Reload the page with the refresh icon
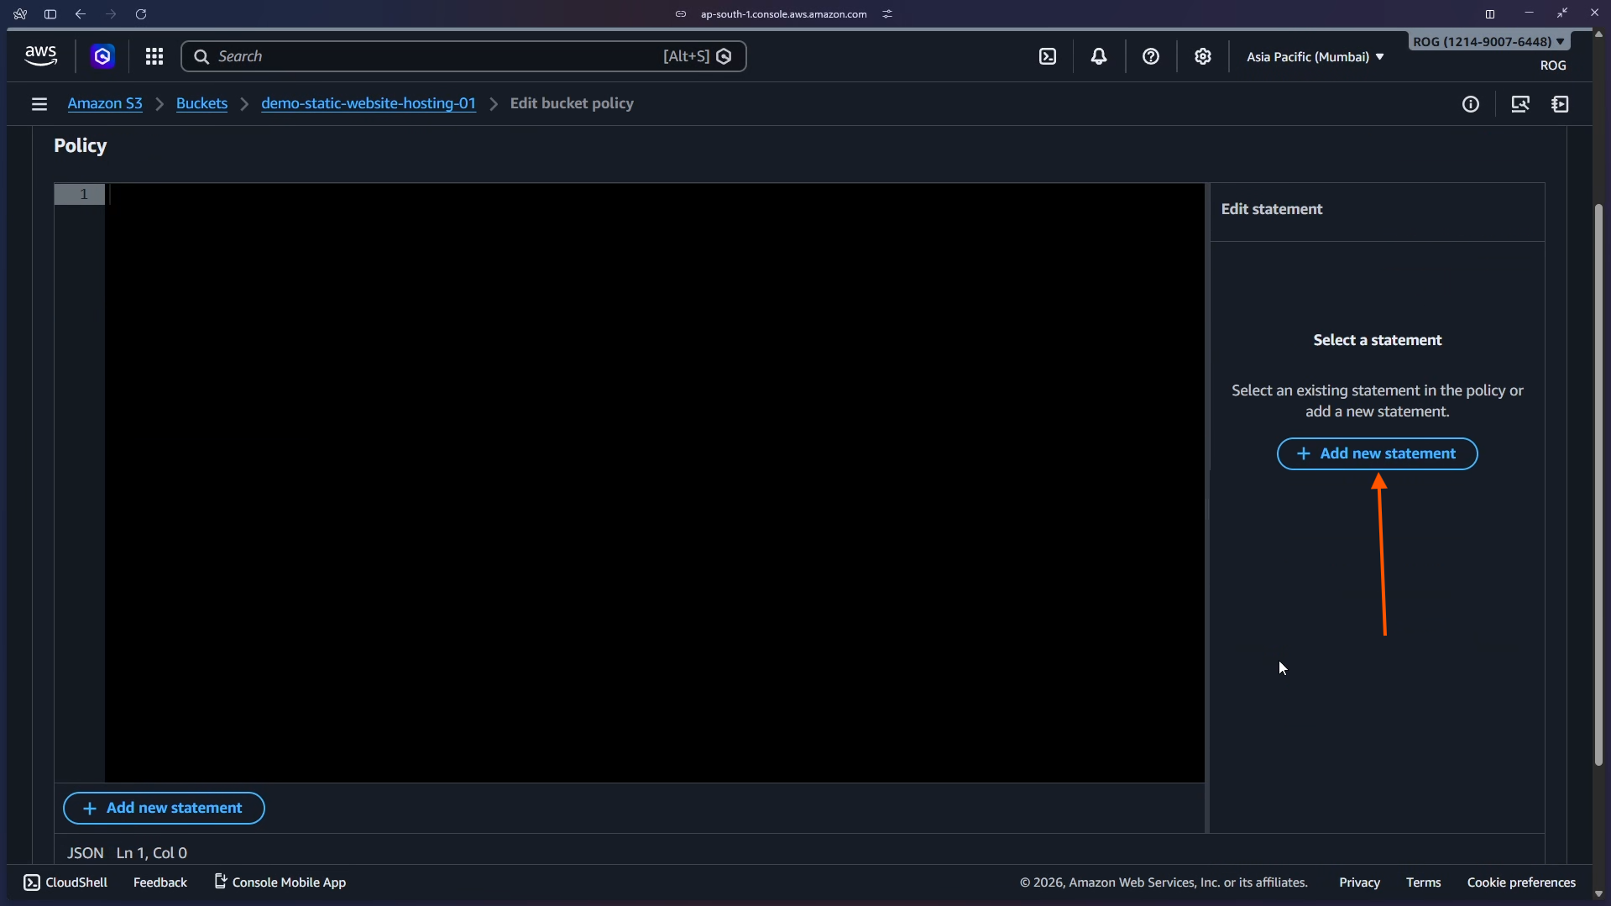 pyautogui.click(x=141, y=13)
